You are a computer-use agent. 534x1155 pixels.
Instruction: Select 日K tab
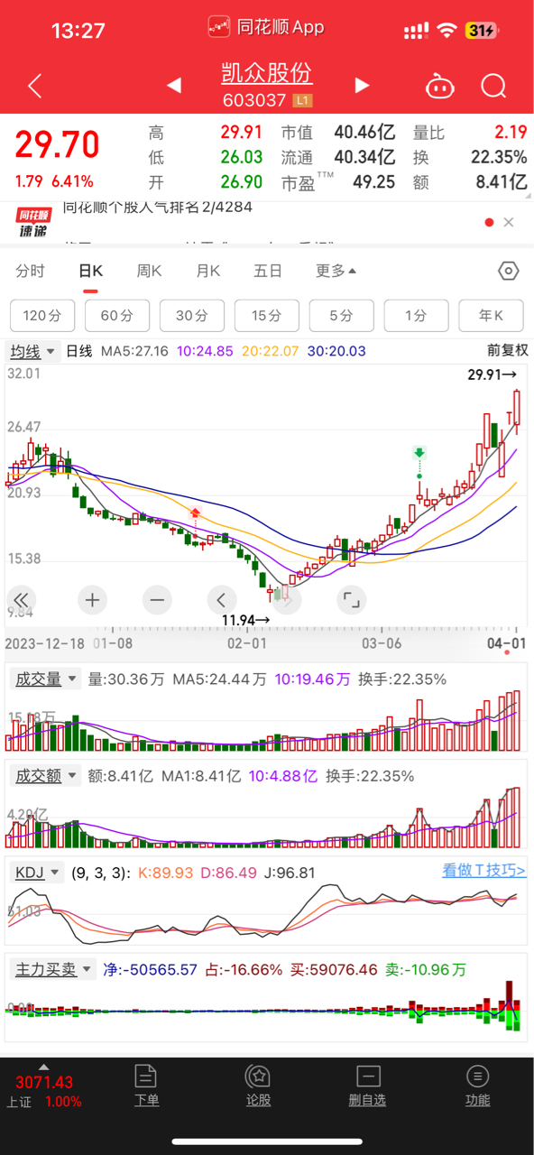(91, 271)
